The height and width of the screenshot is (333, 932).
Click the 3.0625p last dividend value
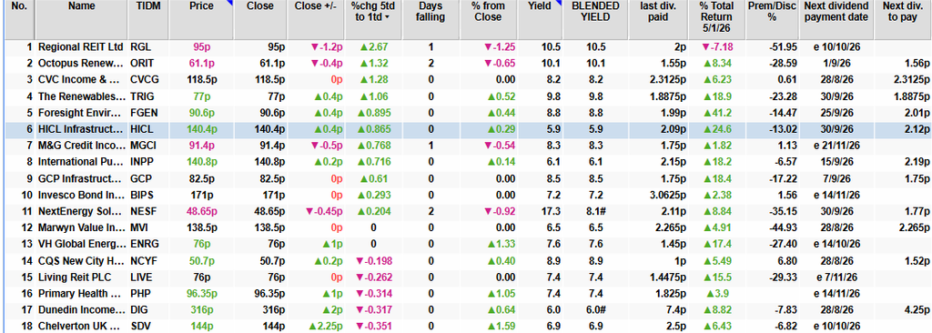tap(669, 195)
